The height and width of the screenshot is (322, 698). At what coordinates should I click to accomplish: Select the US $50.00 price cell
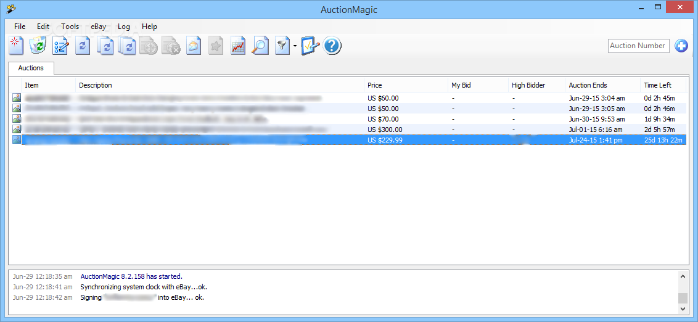(384, 109)
